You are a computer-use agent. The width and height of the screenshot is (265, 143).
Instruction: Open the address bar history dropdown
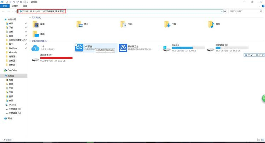coord(222,11)
